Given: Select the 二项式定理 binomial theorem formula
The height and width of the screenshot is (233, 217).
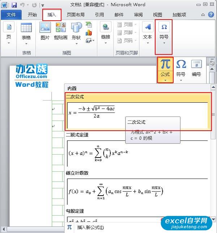Looking at the screenshot, I should coord(137,150).
